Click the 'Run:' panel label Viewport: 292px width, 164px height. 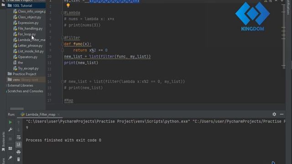tap(11, 114)
